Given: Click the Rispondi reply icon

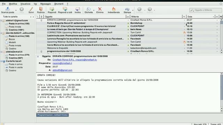Looking at the screenshot, I should pyautogui.click(x=52, y=9).
